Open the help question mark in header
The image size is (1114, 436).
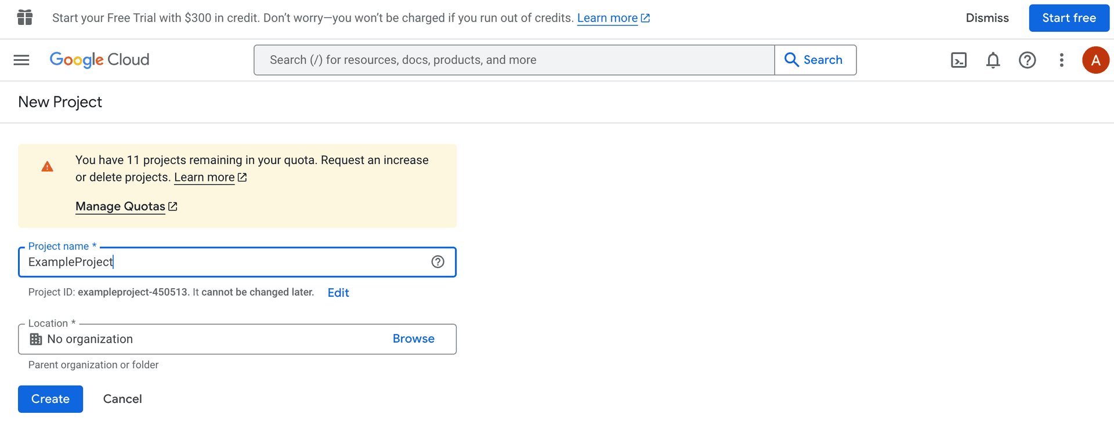(x=1027, y=60)
